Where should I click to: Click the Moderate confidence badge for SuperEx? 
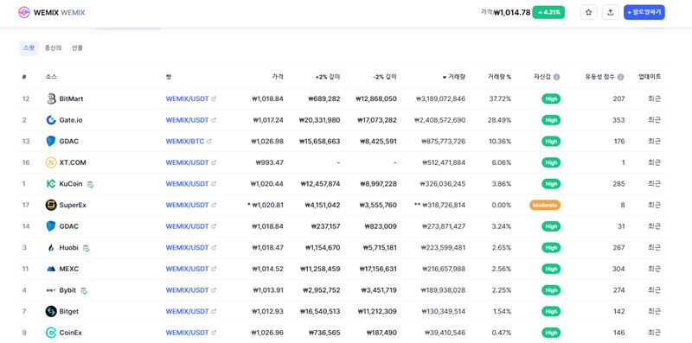[x=545, y=205]
